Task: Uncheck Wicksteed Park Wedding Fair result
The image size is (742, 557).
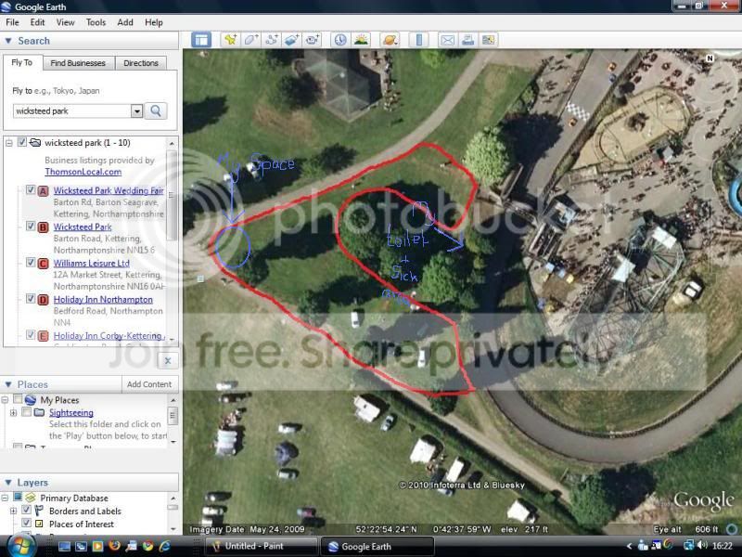Action: 31,190
